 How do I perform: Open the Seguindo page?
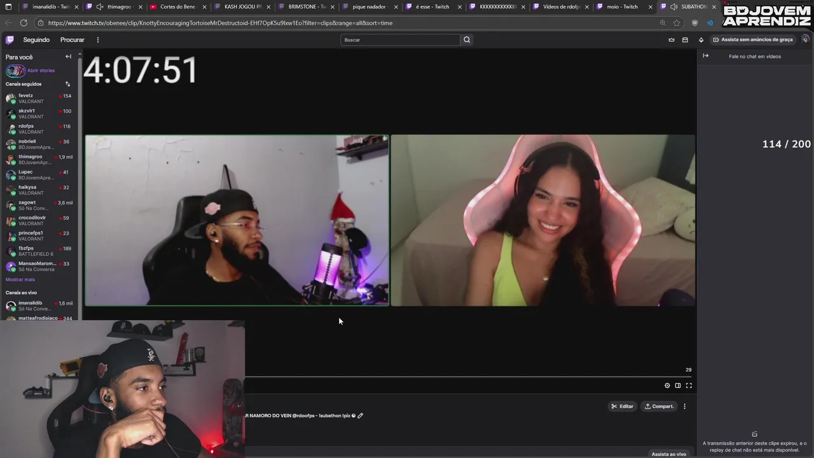point(36,39)
